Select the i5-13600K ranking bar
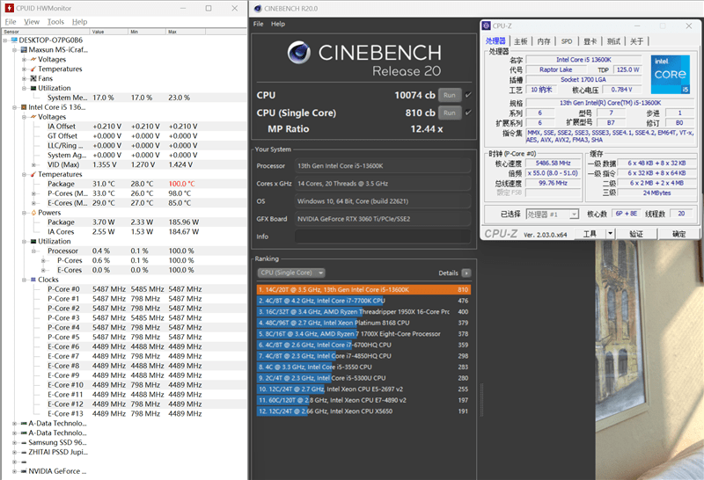Screen dimensions: 704x480 pyautogui.click(x=363, y=290)
